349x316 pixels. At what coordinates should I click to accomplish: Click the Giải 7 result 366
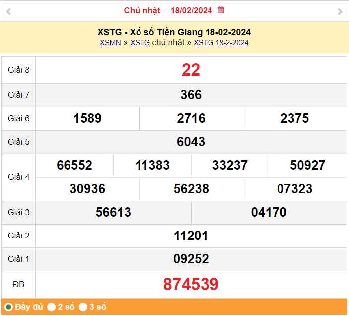191,95
